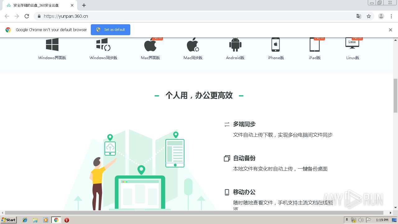Image resolution: width=398 pixels, height=224 pixels.
Task: Choose the Linux版 monitor icon
Action: pyautogui.click(x=352, y=43)
